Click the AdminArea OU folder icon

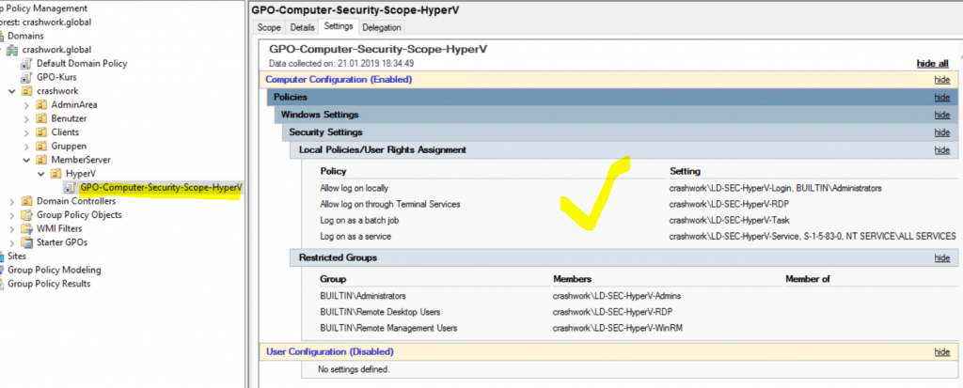point(41,104)
